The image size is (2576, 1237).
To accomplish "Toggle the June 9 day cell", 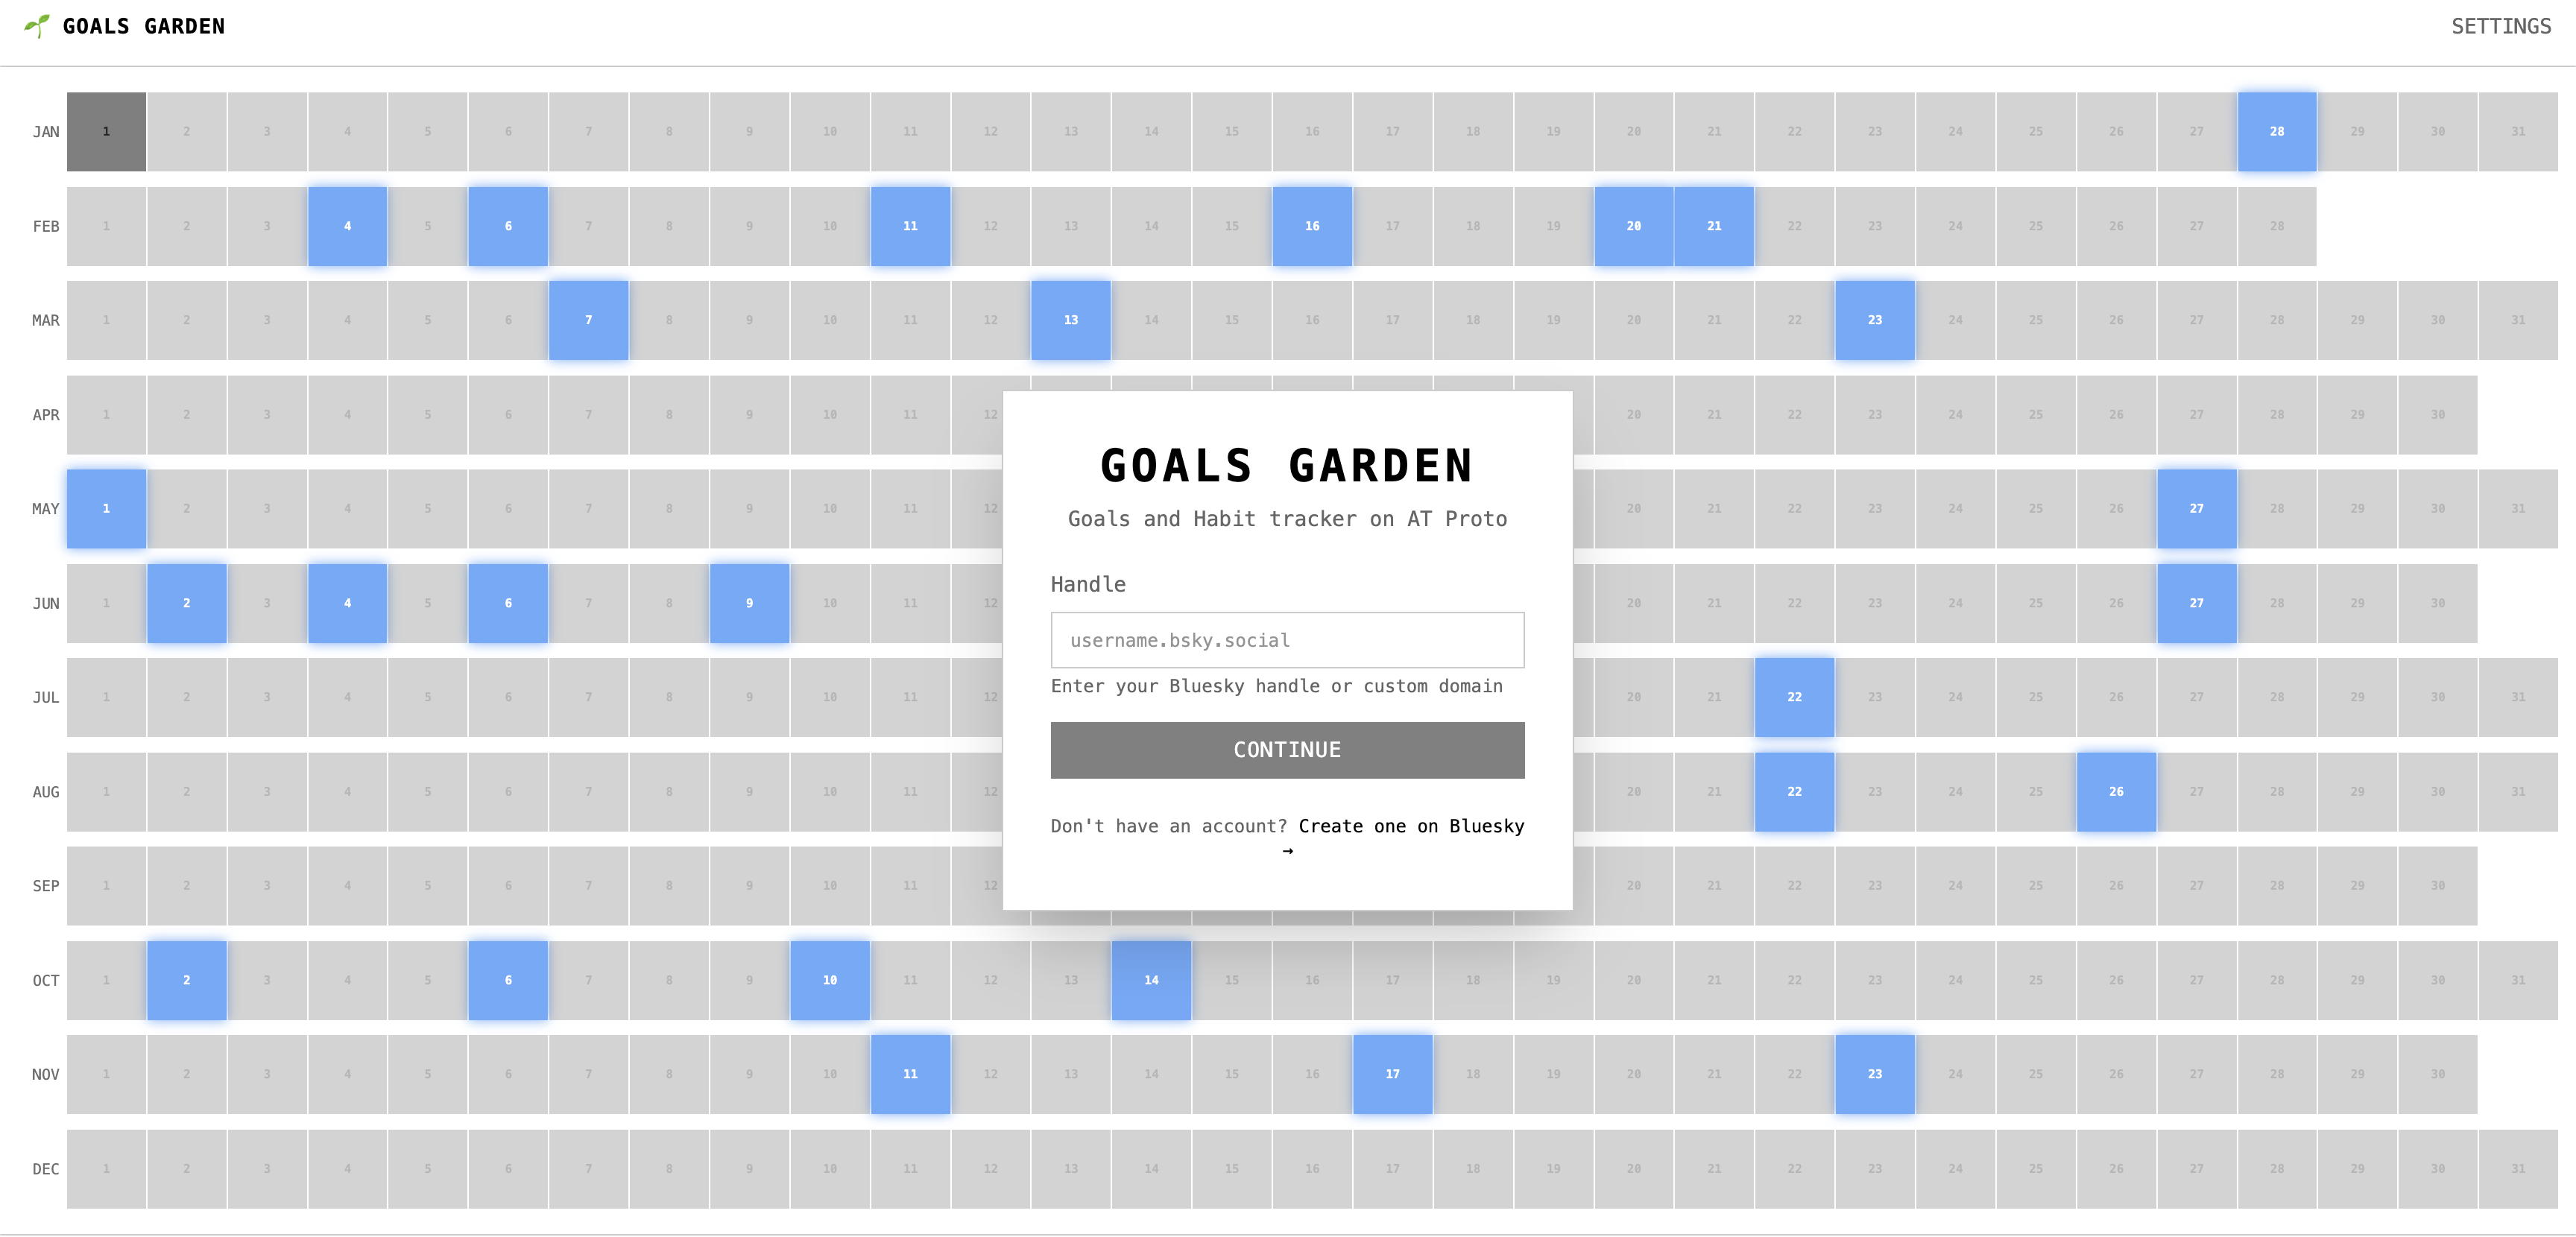I will (x=749, y=603).
